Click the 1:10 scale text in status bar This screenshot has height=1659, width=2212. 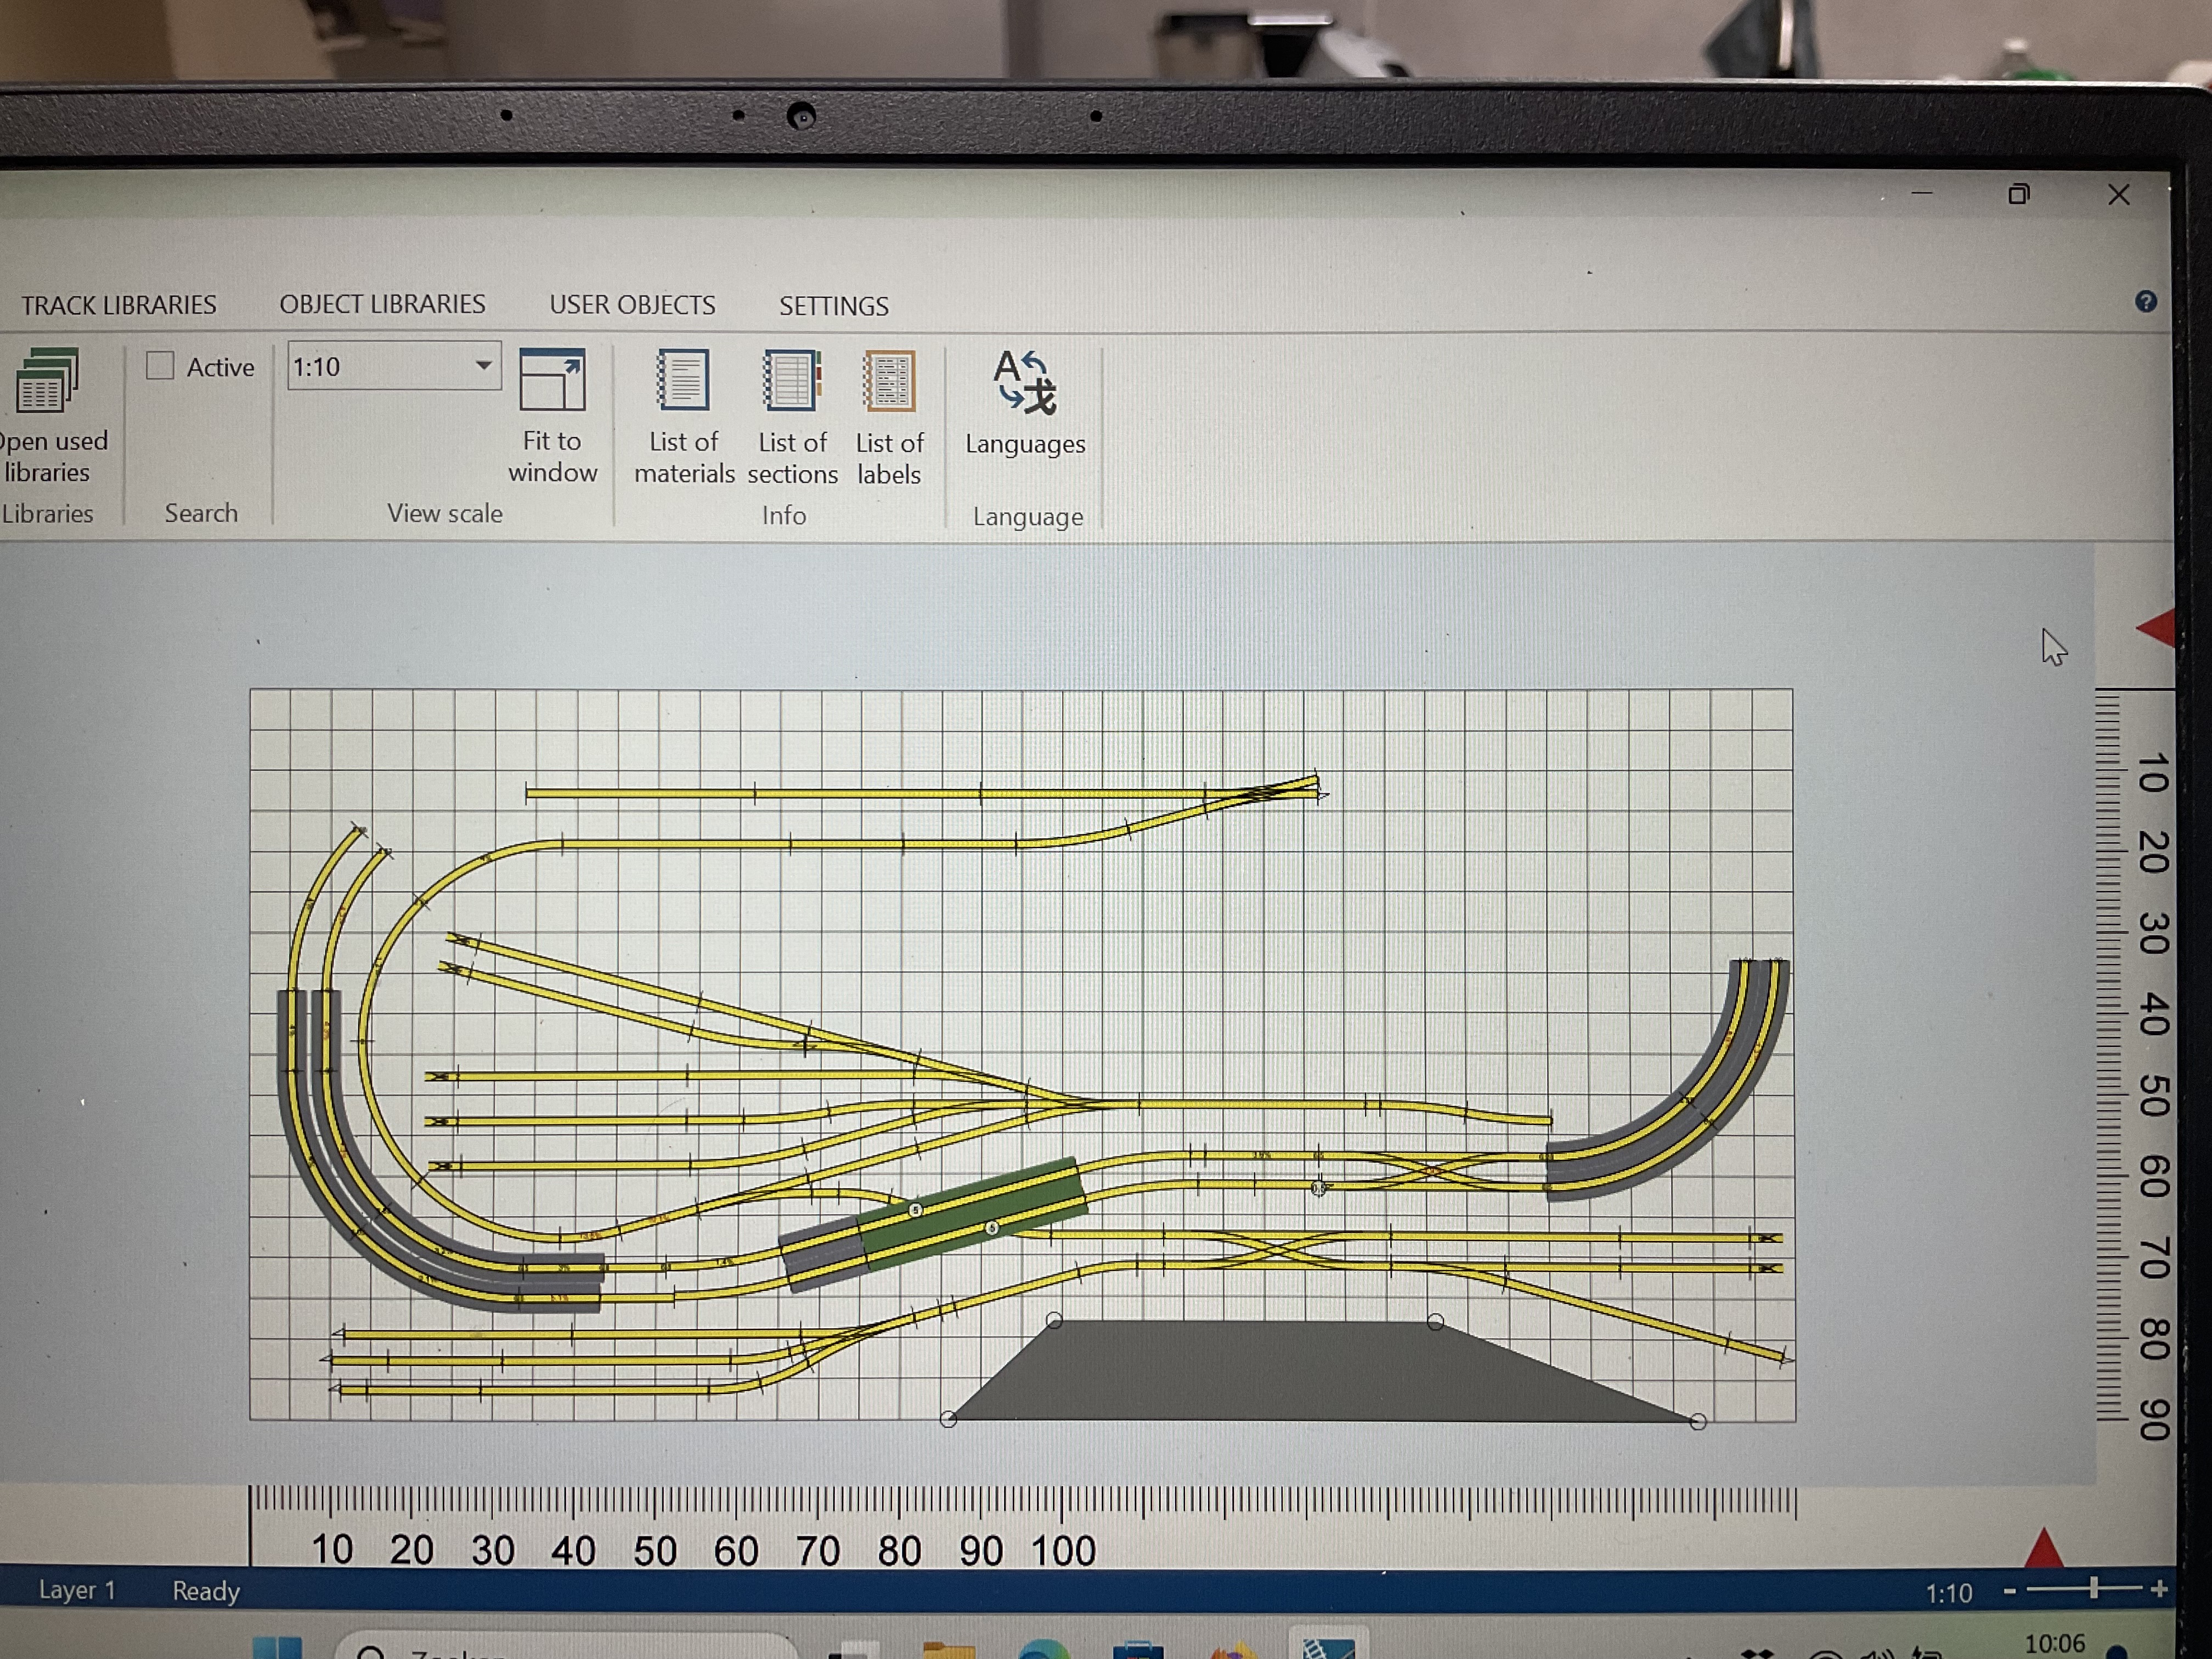tap(1948, 1593)
